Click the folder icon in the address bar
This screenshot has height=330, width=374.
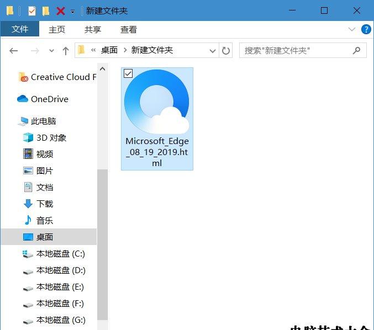81,50
